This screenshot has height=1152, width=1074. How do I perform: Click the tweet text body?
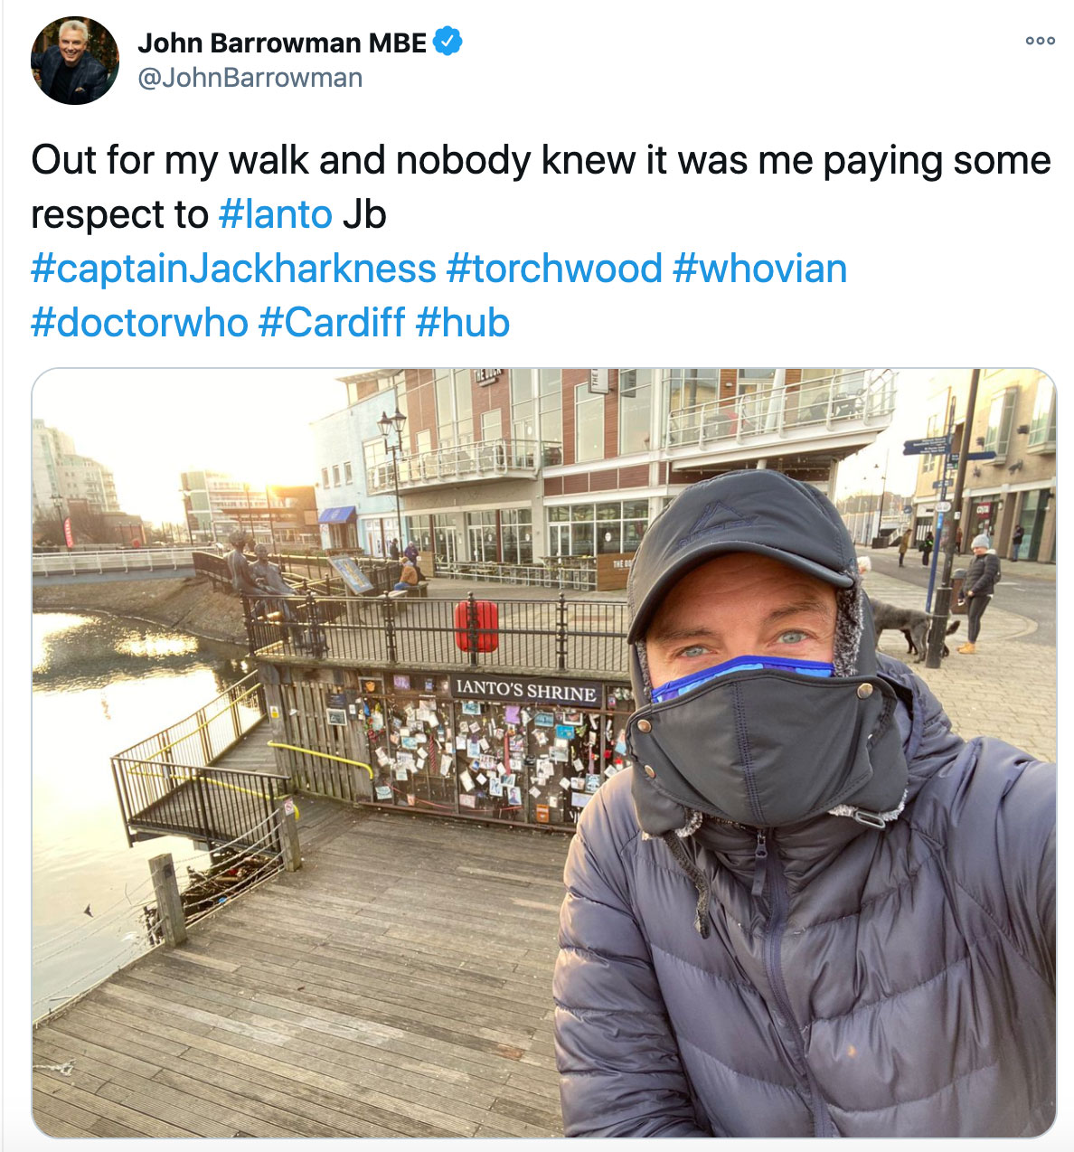(x=541, y=241)
